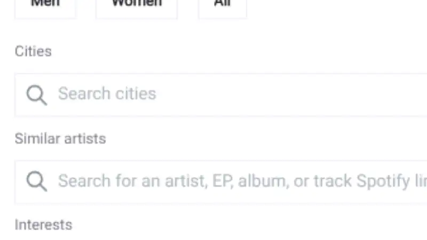
Task: Click the magnifier icon in Cities search
Action: [x=36, y=95]
